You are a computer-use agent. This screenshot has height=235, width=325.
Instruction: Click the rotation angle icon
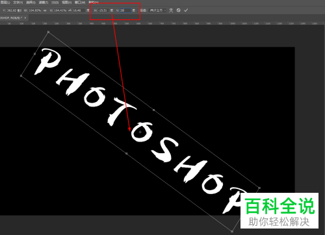70,10
